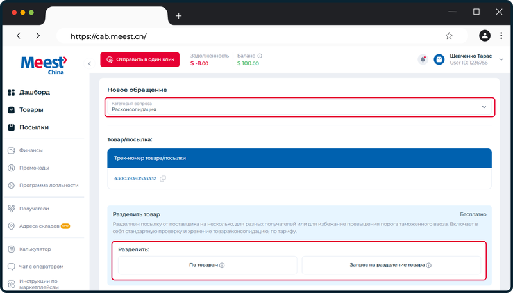Select Запрос на разделение товара option

pyautogui.click(x=391, y=265)
